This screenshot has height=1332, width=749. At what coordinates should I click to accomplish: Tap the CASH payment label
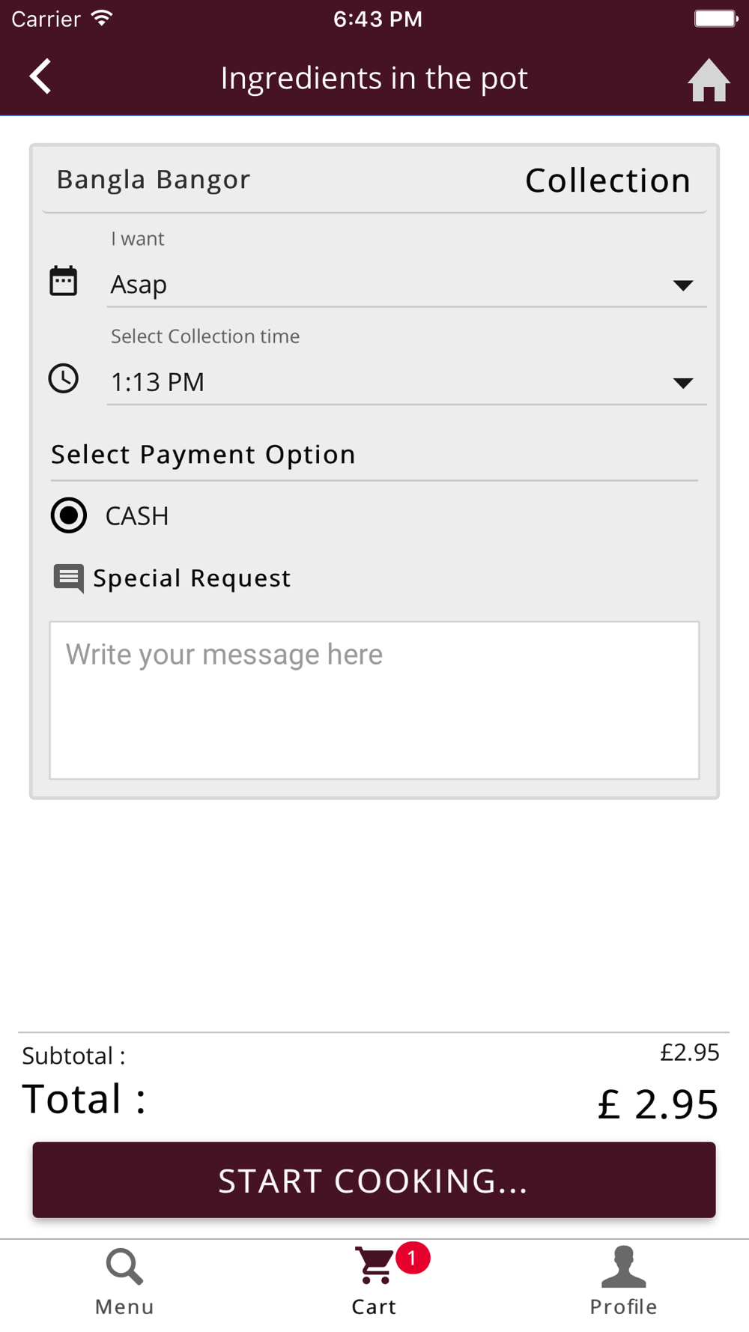pyautogui.click(x=137, y=516)
